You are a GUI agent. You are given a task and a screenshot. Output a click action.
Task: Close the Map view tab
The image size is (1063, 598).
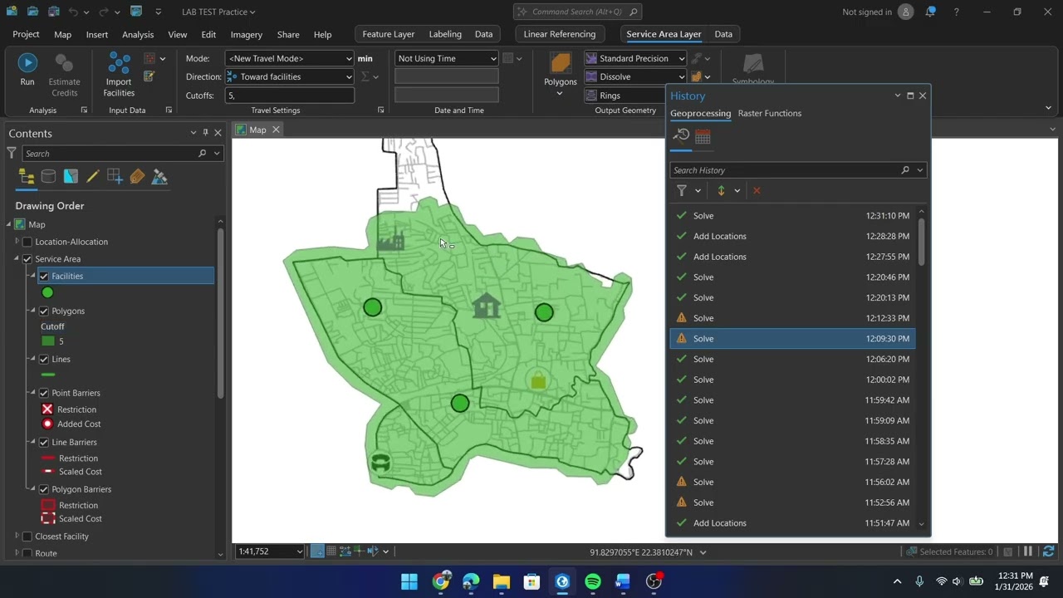(x=276, y=130)
